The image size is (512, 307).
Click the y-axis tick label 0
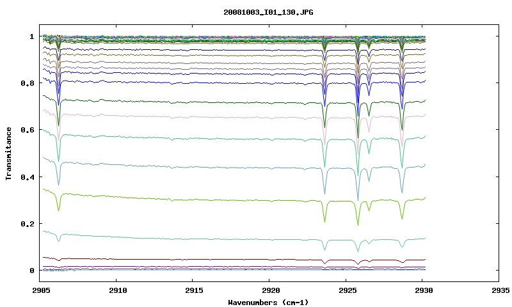[31, 271]
